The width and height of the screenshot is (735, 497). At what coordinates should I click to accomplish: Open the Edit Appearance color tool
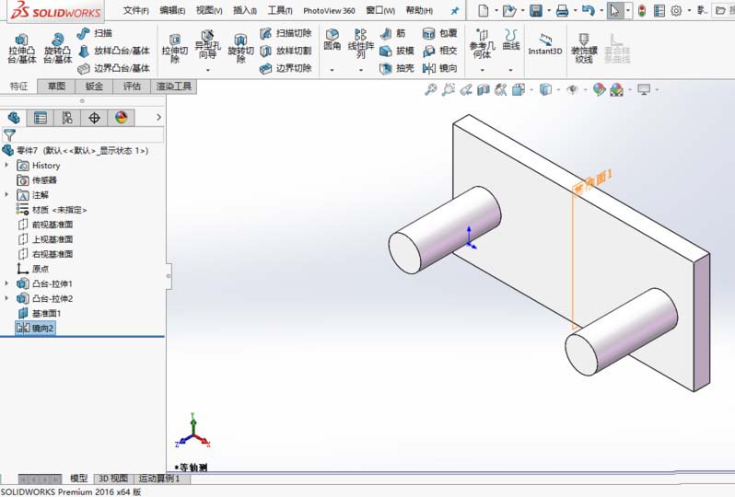point(599,89)
